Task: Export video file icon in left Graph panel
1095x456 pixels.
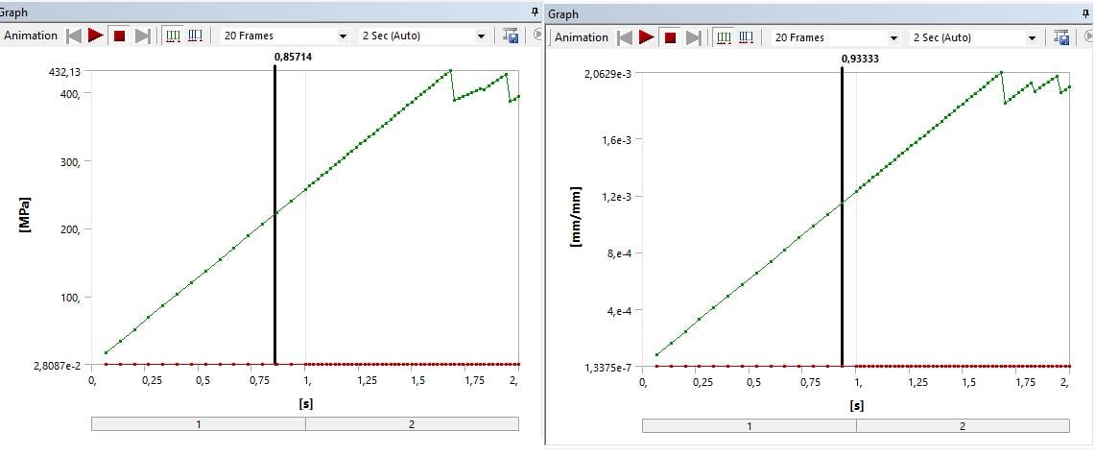Action: 510,36
